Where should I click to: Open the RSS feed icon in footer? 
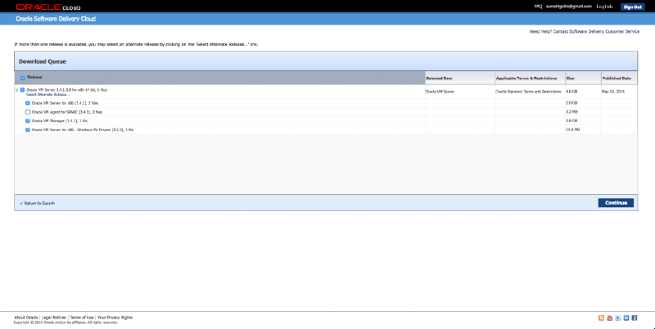601,318
